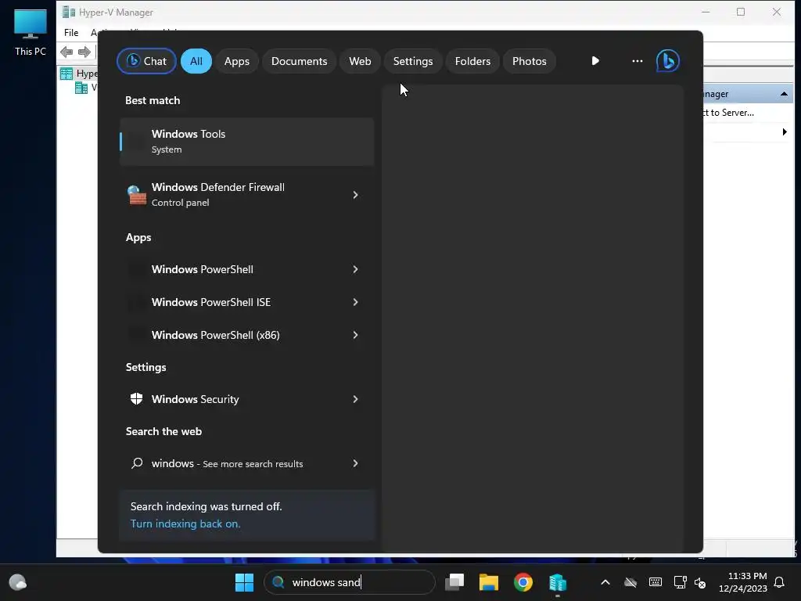
Task: Switch to the Web filter tab
Action: click(360, 61)
